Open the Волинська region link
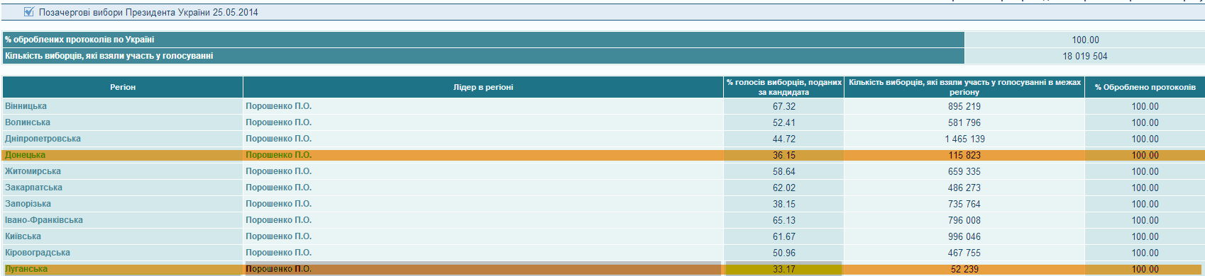 point(28,122)
